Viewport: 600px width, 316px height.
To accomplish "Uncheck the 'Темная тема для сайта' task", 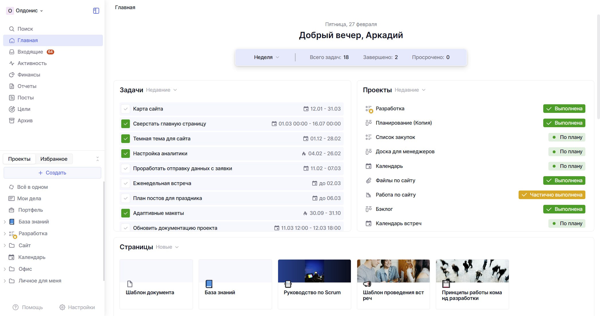I will point(125,139).
